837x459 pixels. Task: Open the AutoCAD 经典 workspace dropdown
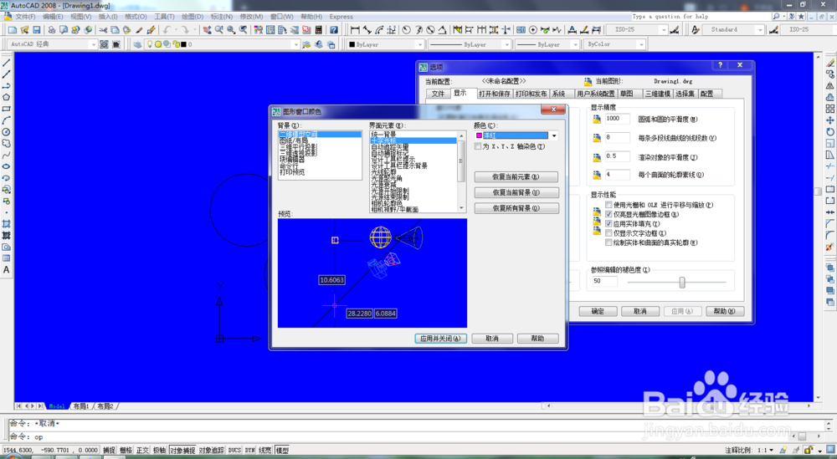(94, 44)
